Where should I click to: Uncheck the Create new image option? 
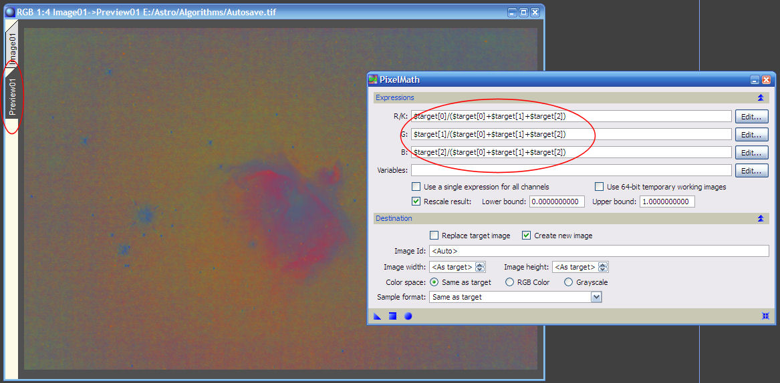pos(526,236)
